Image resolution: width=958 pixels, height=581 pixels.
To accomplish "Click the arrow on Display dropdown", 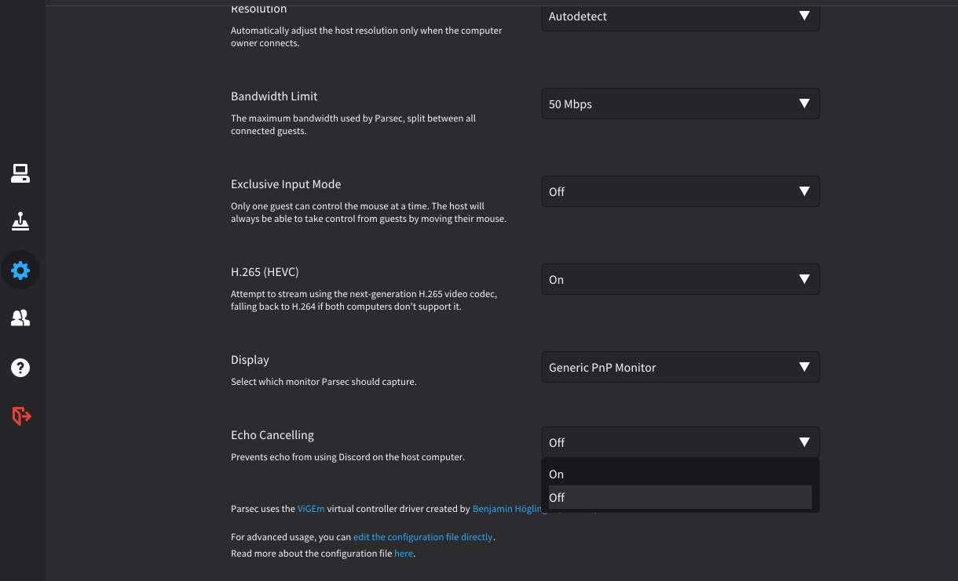I will coord(803,368).
